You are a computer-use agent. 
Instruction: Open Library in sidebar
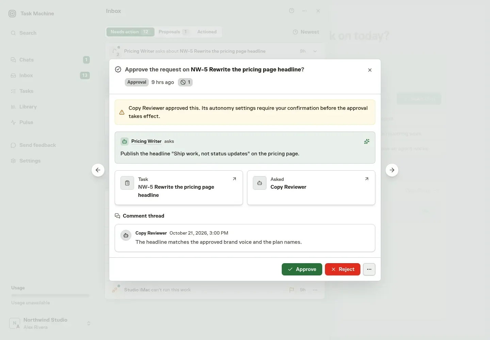(50, 107)
